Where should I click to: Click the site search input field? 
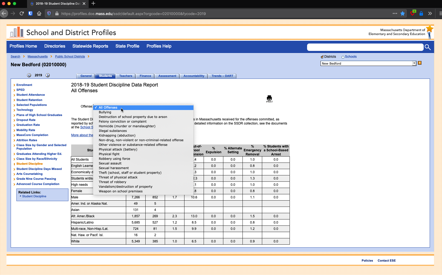click(x=365, y=47)
